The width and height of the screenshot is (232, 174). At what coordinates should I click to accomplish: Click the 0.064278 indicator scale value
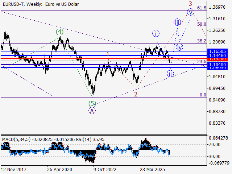tap(218, 138)
